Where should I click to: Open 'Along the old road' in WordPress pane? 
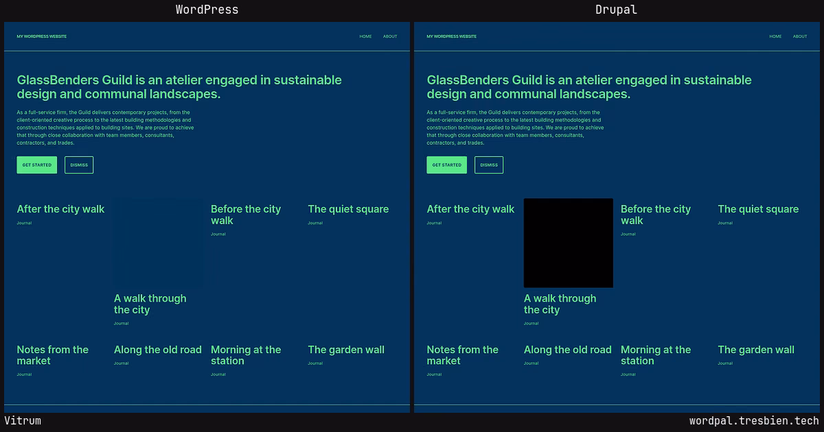(x=158, y=350)
